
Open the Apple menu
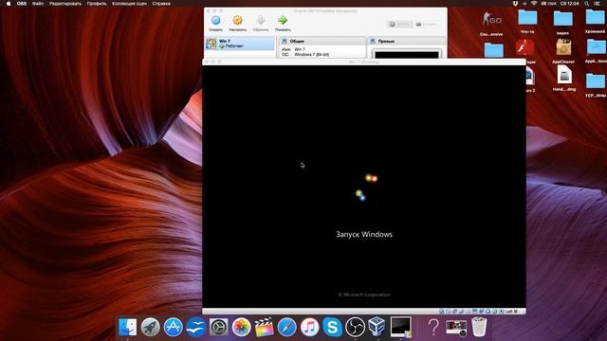[9, 4]
